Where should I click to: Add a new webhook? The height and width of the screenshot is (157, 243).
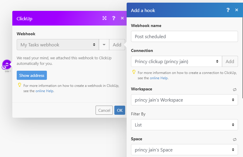coord(117,45)
